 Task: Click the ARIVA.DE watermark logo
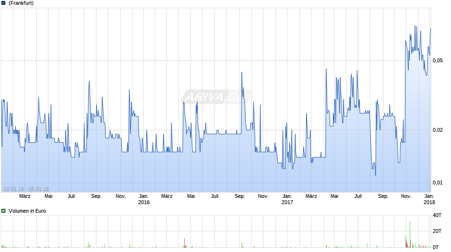coord(216,97)
